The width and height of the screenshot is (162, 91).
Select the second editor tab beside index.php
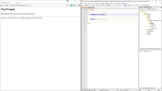pyautogui.click(x=92, y=8)
